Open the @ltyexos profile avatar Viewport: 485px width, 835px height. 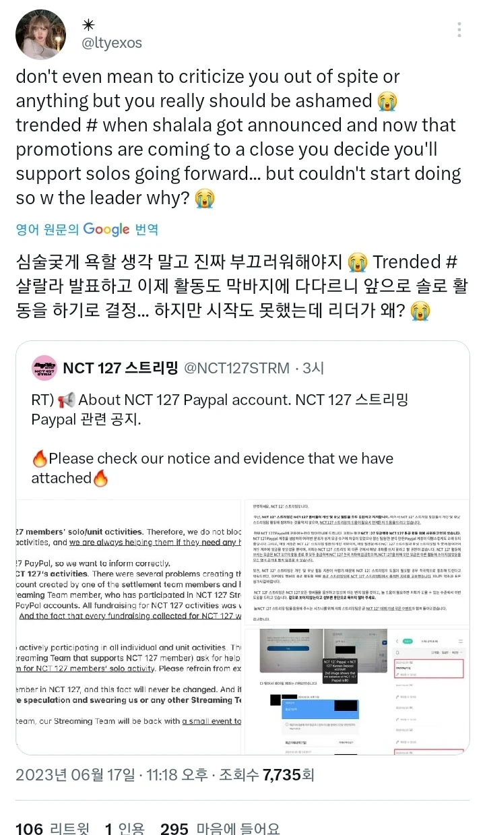pyautogui.click(x=40, y=34)
